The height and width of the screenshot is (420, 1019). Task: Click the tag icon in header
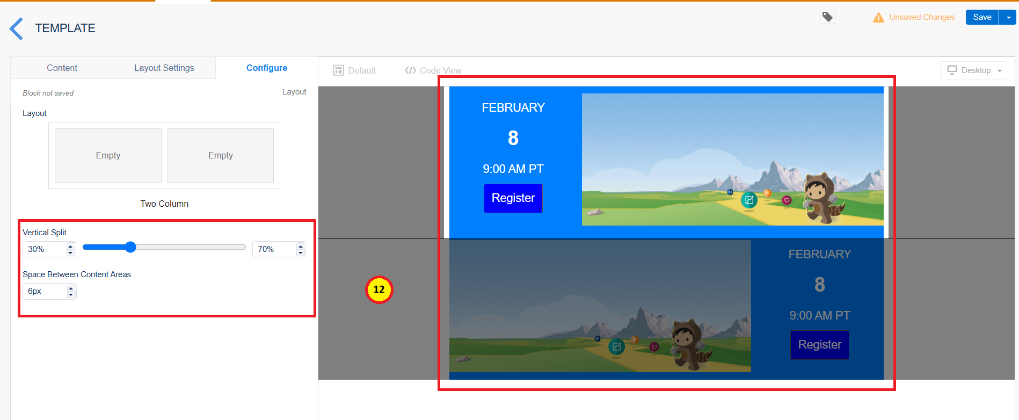click(827, 17)
